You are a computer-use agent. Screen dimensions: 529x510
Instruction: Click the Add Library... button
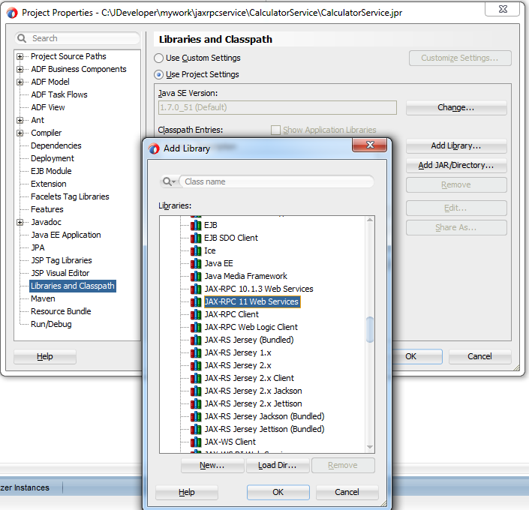[x=456, y=146]
